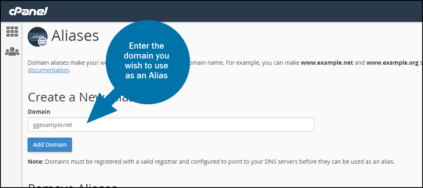
Task: Click the divider line beneath Aliases title
Action: click(x=225, y=50)
